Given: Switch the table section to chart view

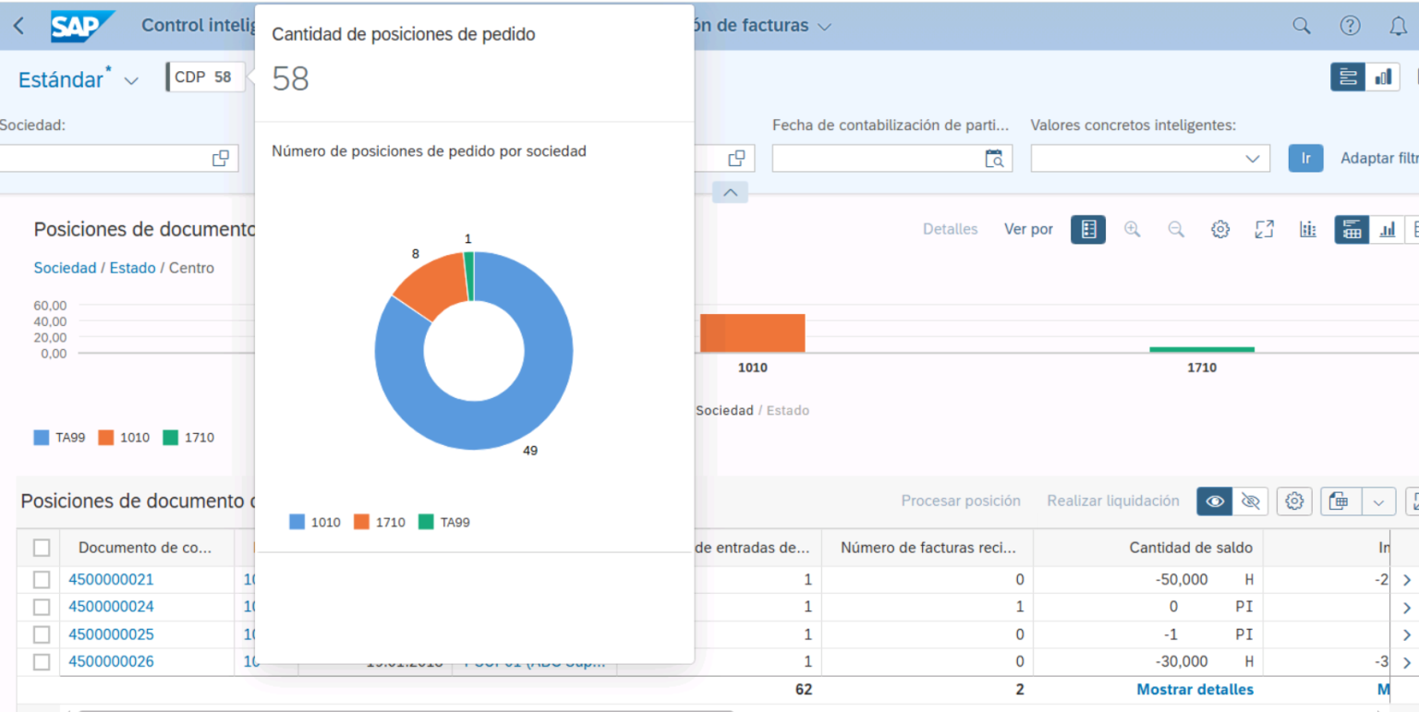Looking at the screenshot, I should point(1387,229).
